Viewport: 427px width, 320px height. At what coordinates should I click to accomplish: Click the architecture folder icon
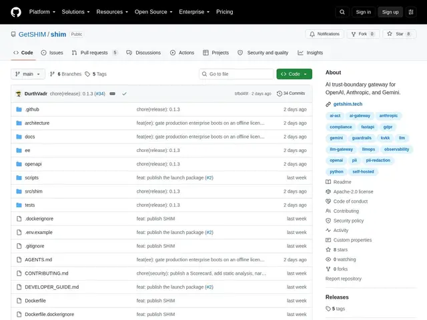(19, 123)
